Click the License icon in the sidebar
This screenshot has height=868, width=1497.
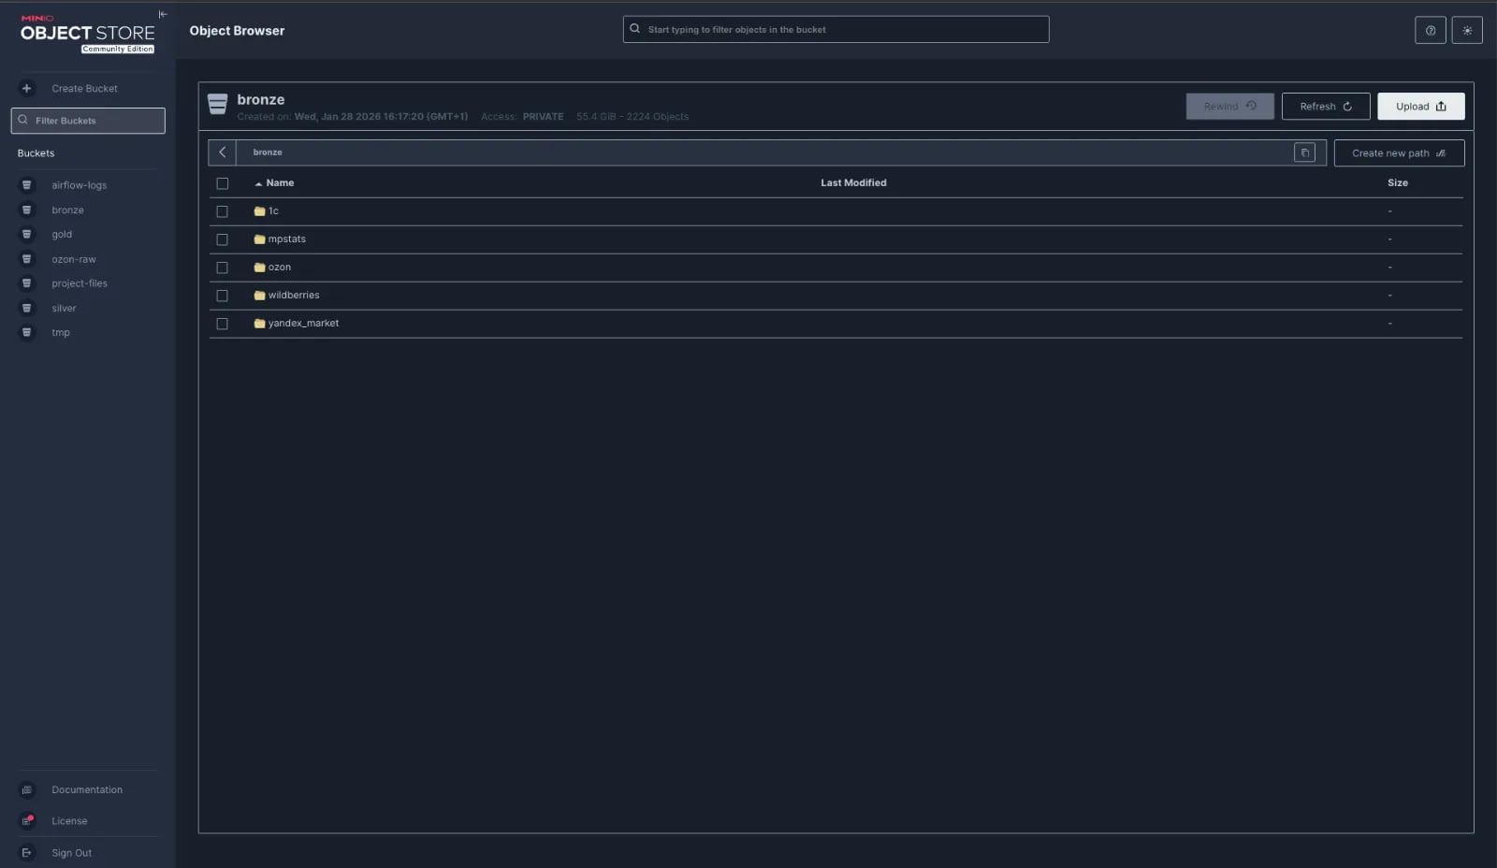pos(26,820)
